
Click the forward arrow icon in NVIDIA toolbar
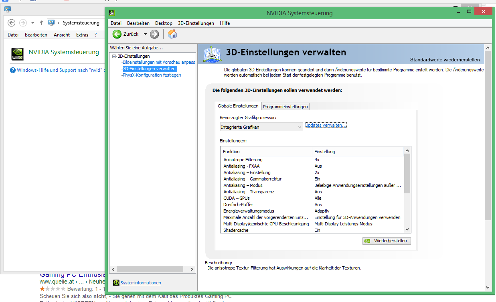[154, 34]
